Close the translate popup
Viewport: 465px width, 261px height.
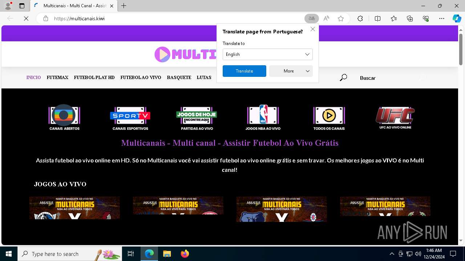(x=313, y=29)
